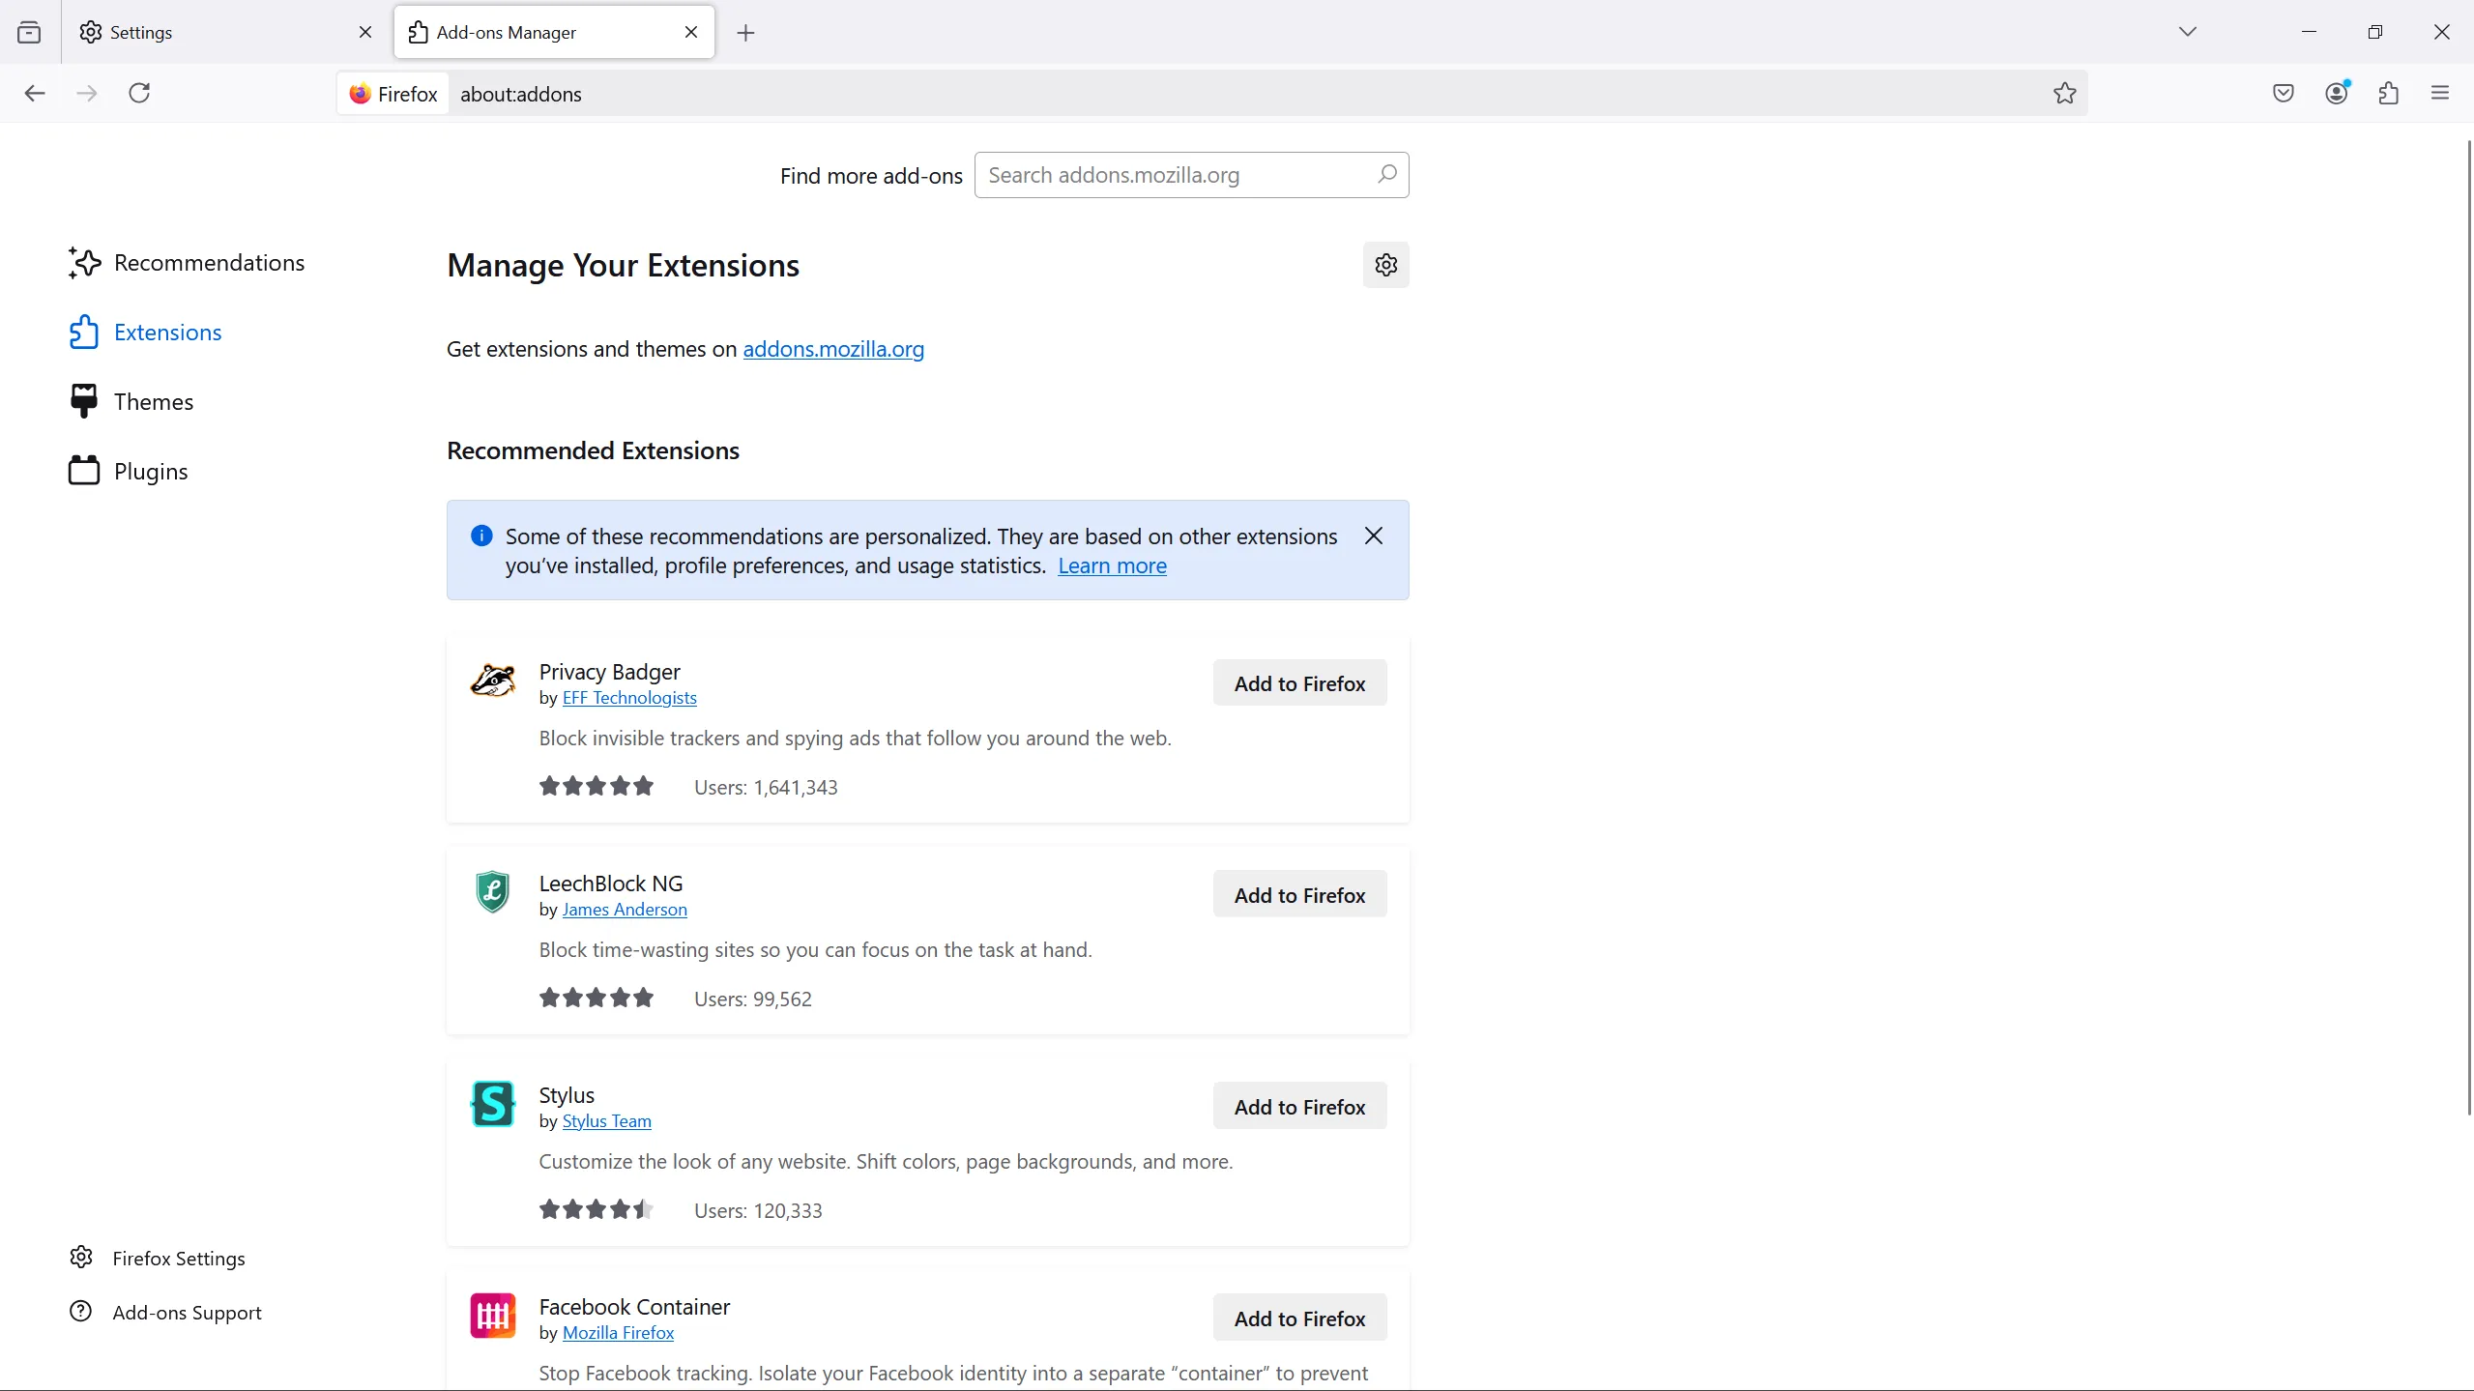Click the Privacy Badger icon
Viewport: 2474px width, 1391px height.
point(493,681)
